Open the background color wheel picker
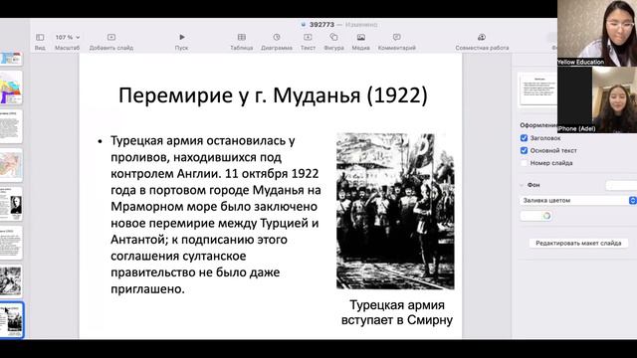 point(546,216)
